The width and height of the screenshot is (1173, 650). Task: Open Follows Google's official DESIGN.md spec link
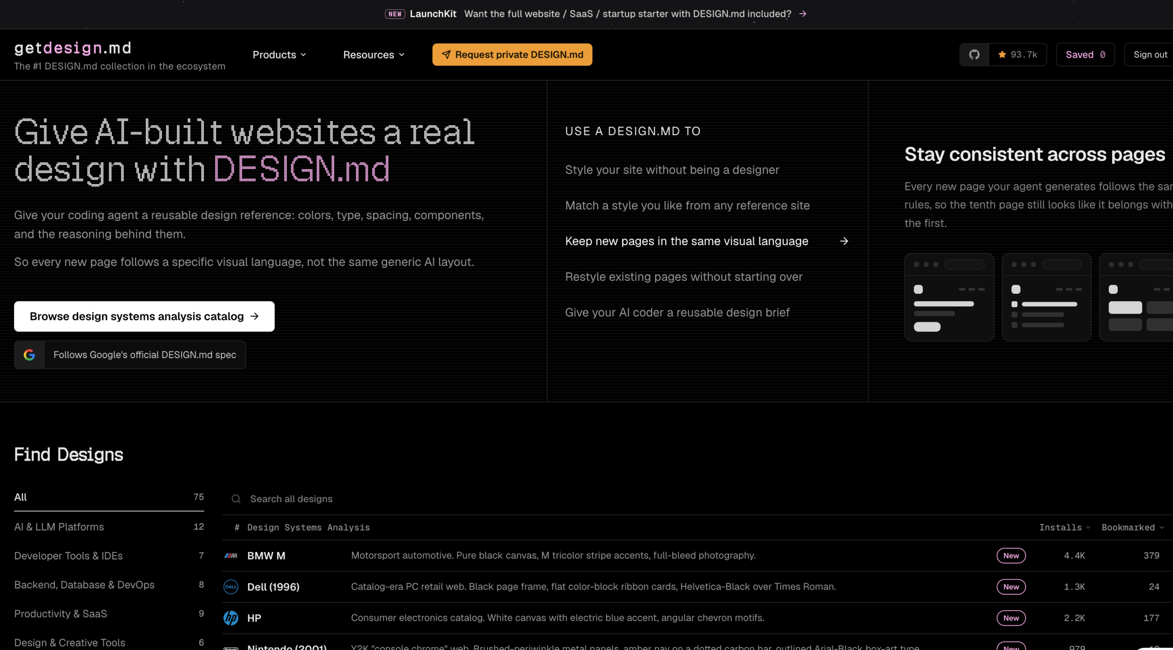[130, 355]
